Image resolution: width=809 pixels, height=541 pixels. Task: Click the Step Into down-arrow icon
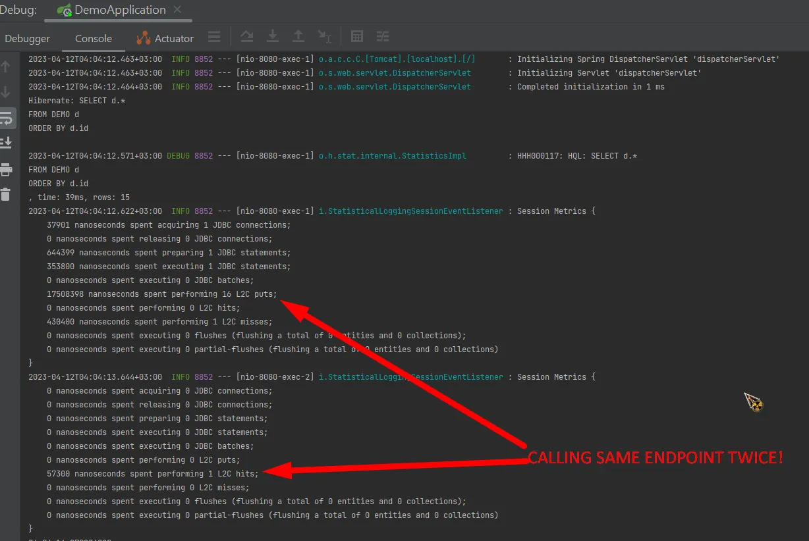click(273, 37)
